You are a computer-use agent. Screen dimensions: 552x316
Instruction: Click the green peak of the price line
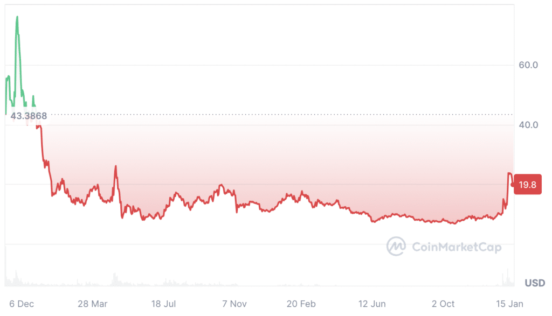17,17
